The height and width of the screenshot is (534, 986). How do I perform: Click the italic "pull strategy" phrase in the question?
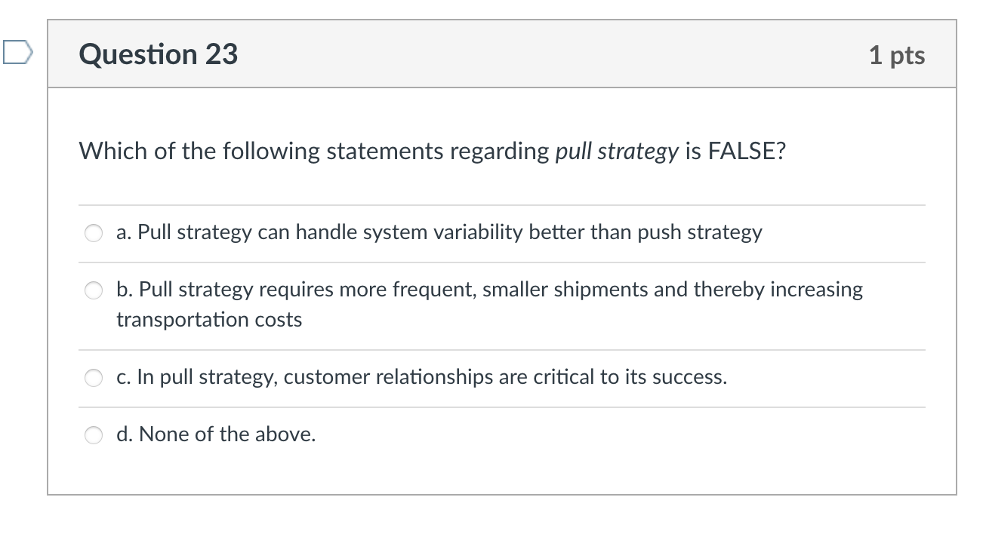[x=617, y=152]
